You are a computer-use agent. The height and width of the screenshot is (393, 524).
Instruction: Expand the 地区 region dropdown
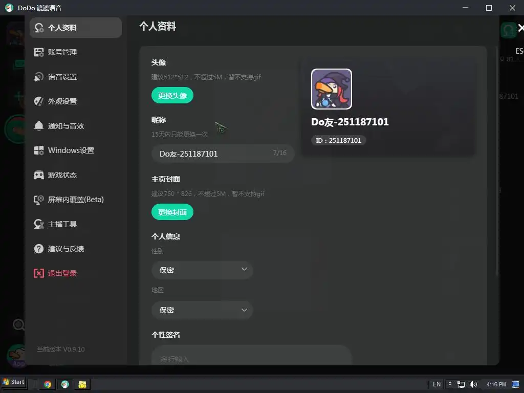tap(202, 310)
